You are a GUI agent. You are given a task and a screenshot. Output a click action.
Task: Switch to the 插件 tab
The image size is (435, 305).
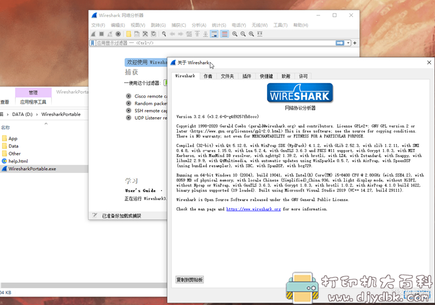pyautogui.click(x=247, y=76)
